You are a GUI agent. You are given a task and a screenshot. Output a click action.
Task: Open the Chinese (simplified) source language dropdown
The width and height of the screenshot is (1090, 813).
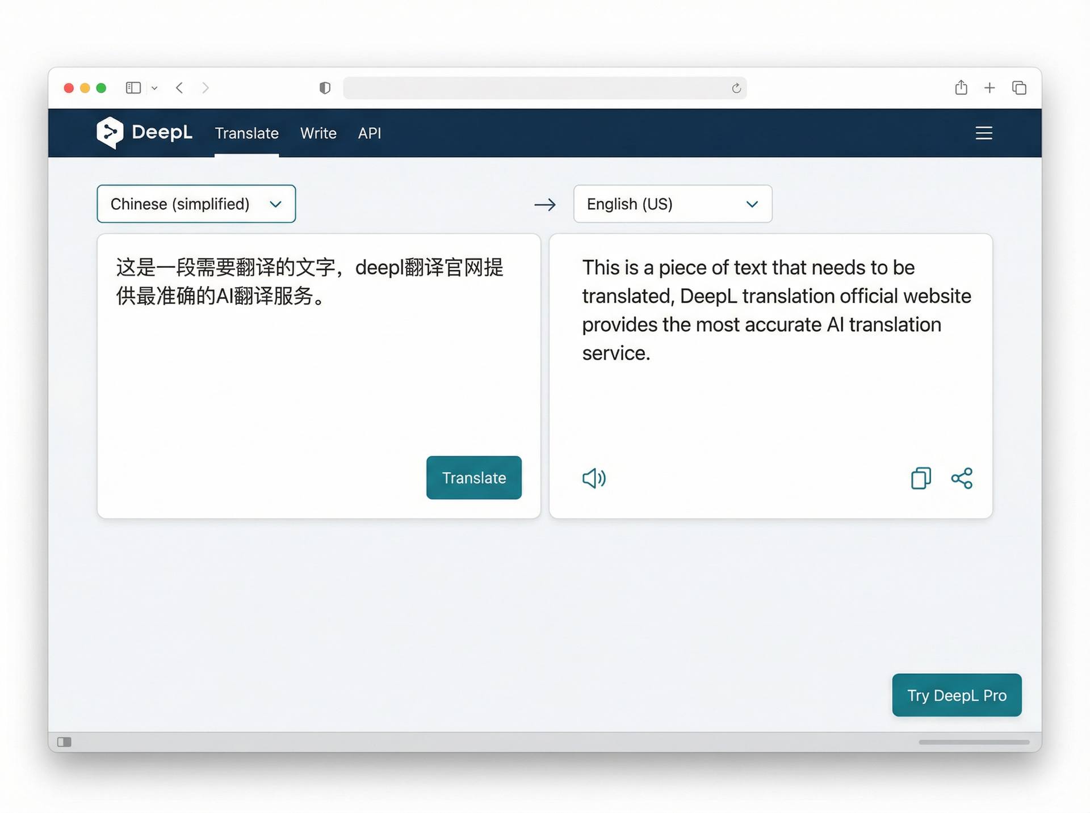coord(196,204)
